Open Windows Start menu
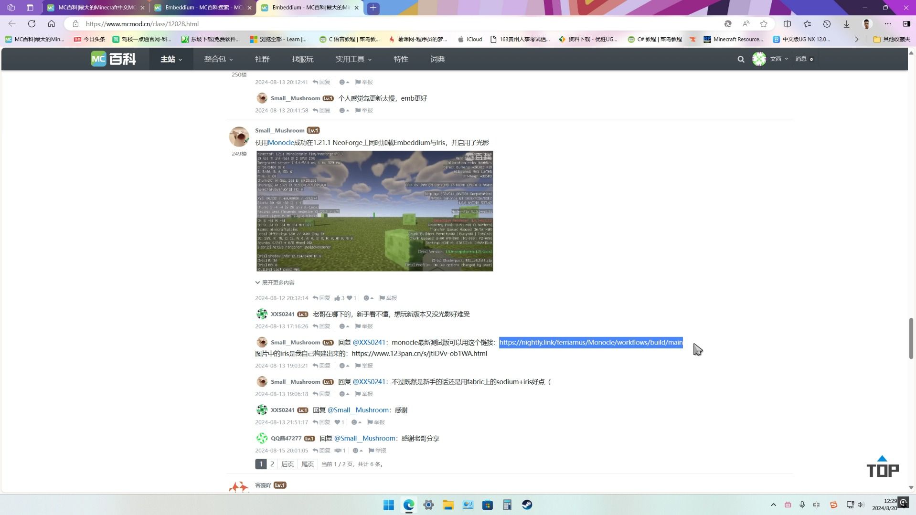This screenshot has width=916, height=515. click(x=389, y=505)
